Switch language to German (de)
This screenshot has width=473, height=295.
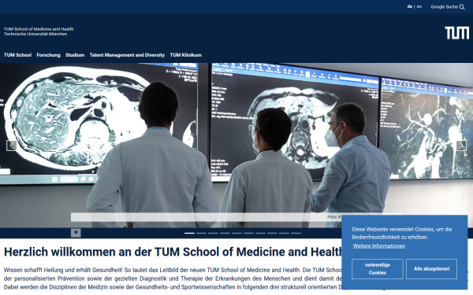[x=410, y=6]
